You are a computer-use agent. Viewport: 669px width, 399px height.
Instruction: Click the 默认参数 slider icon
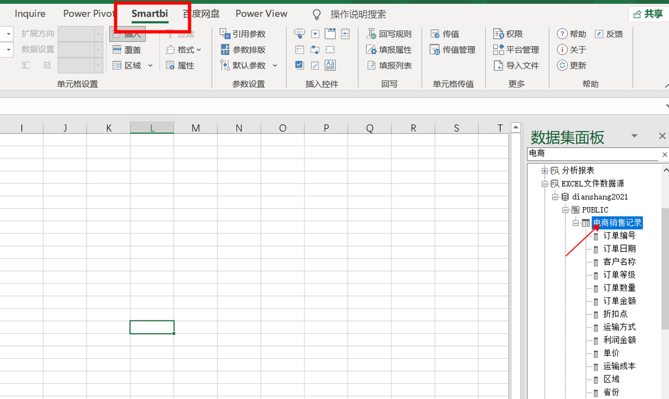(x=225, y=65)
